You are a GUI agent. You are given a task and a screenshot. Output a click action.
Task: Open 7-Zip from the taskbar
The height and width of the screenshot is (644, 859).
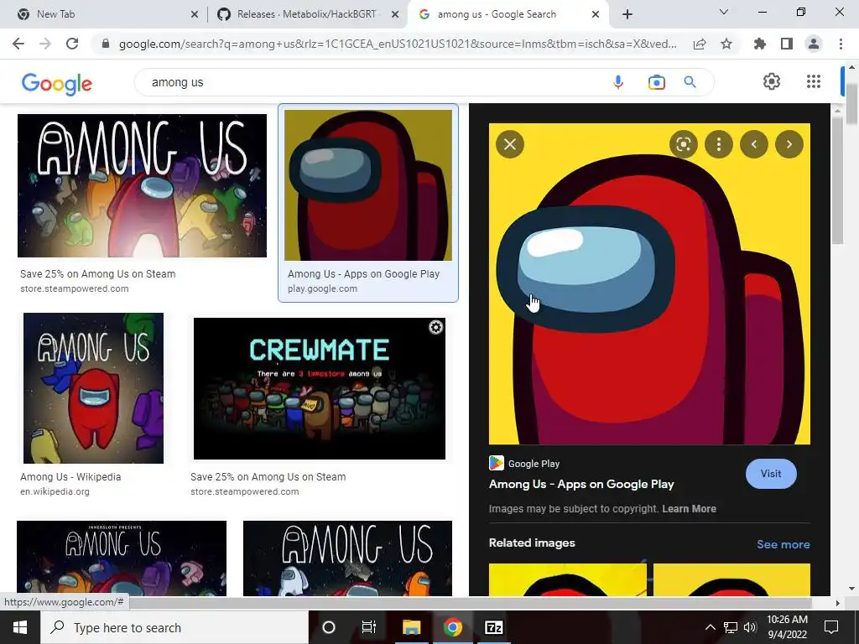pos(493,627)
